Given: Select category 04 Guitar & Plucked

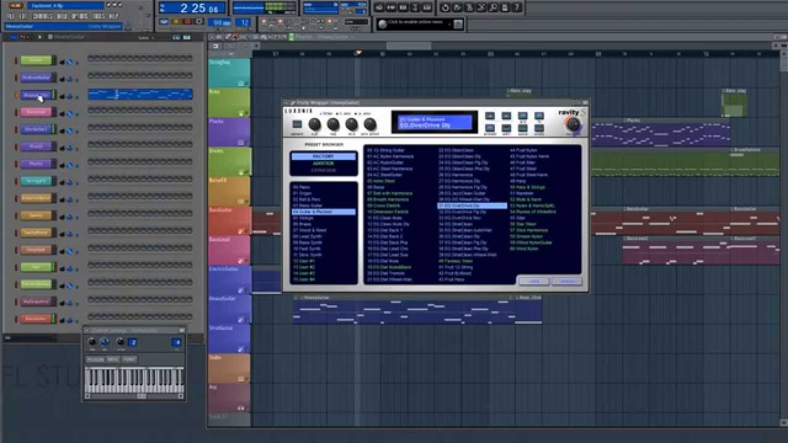Looking at the screenshot, I should (x=324, y=212).
